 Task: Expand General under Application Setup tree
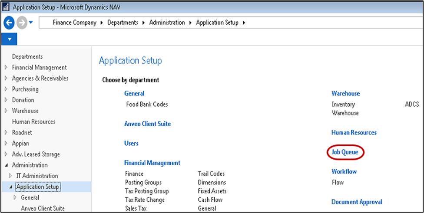pyautogui.click(x=15, y=198)
